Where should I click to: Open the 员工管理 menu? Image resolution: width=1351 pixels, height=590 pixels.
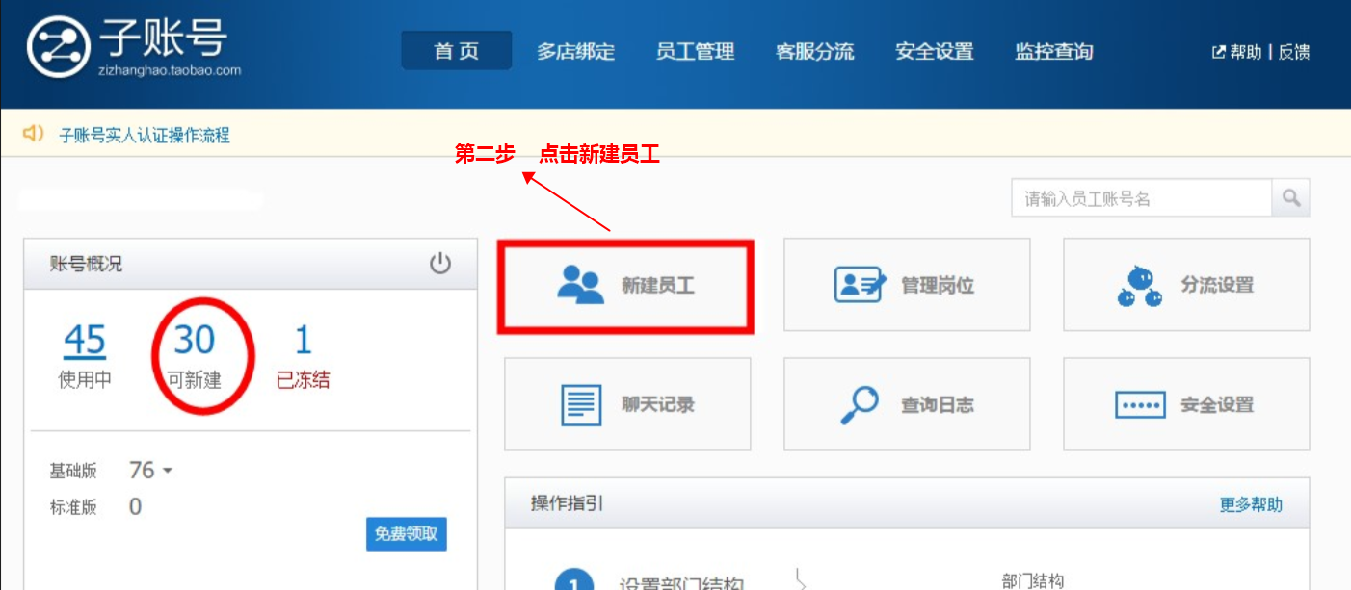click(695, 51)
